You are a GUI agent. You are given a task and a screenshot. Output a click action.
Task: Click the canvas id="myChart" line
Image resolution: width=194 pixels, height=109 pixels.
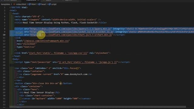[x=56, y=99]
